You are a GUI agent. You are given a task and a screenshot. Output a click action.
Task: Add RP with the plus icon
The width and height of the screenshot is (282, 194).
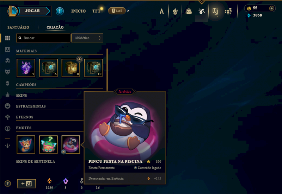point(271,8)
